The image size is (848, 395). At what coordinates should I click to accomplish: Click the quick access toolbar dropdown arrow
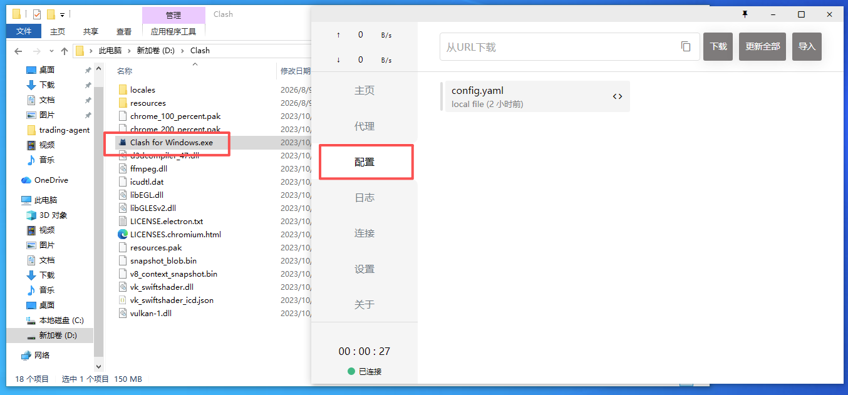point(63,14)
